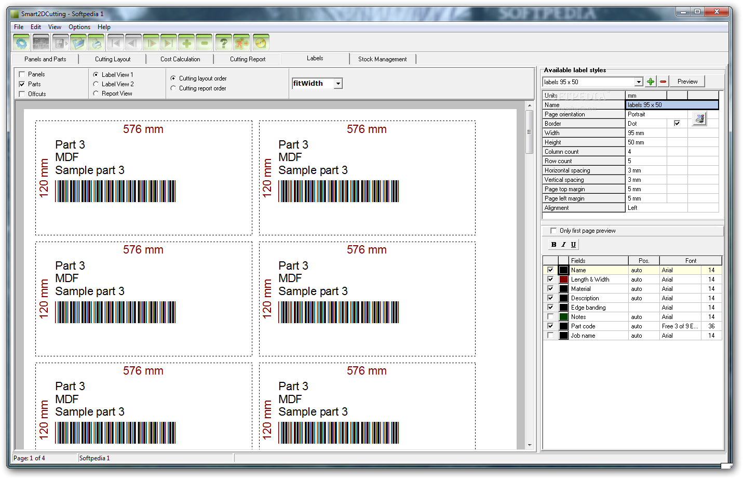The height and width of the screenshot is (479, 743).
Task: Switch to the Stock Management tab
Action: click(x=383, y=59)
